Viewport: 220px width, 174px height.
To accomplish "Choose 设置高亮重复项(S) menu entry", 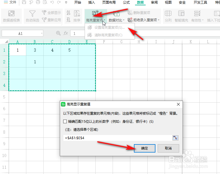I will [x=110, y=28].
